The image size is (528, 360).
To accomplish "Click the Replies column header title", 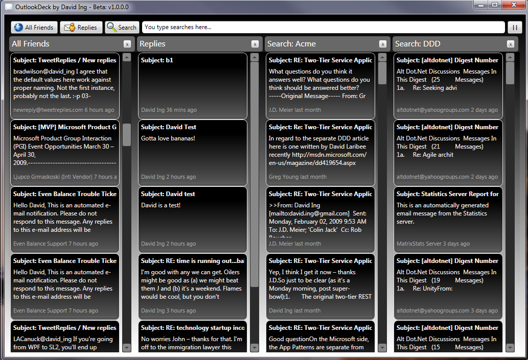I will click(x=152, y=44).
